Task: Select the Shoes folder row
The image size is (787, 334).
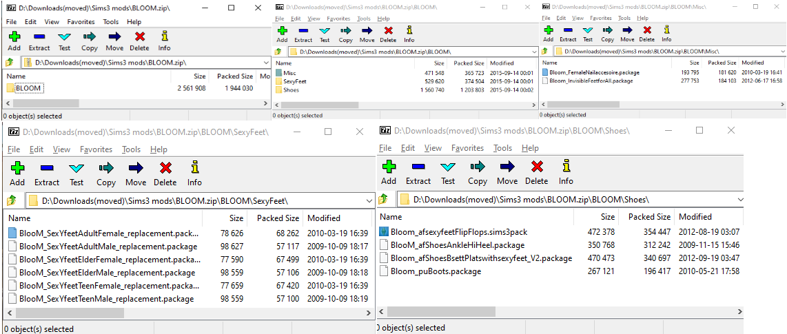Action: pyautogui.click(x=405, y=90)
